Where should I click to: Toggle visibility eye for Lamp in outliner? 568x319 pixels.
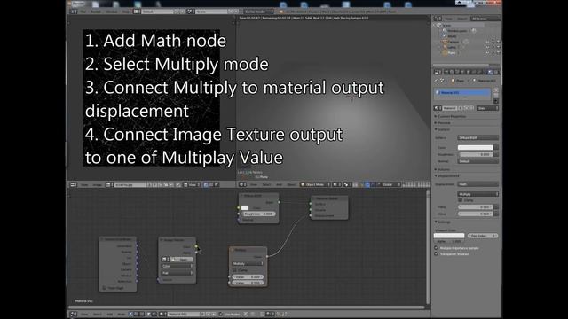coord(487,47)
